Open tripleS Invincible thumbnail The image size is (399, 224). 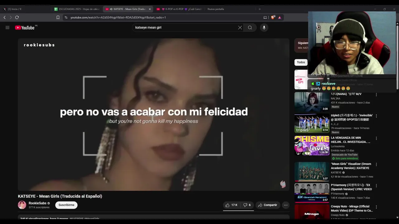tap(312, 123)
